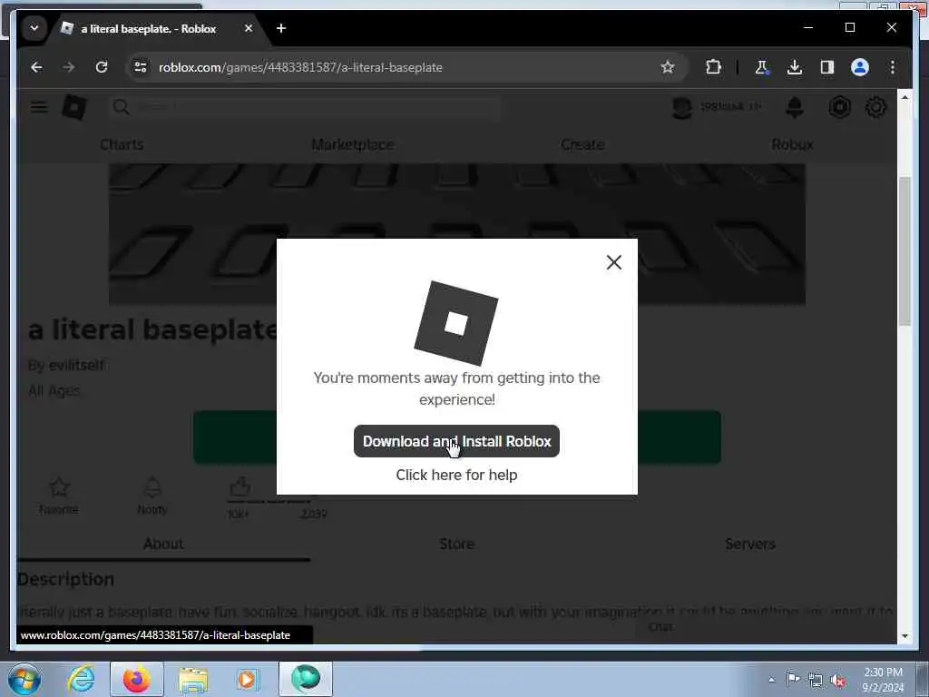Go to Marketplace in Roblox nav
Viewport: 929px width, 697px height.
353,144
